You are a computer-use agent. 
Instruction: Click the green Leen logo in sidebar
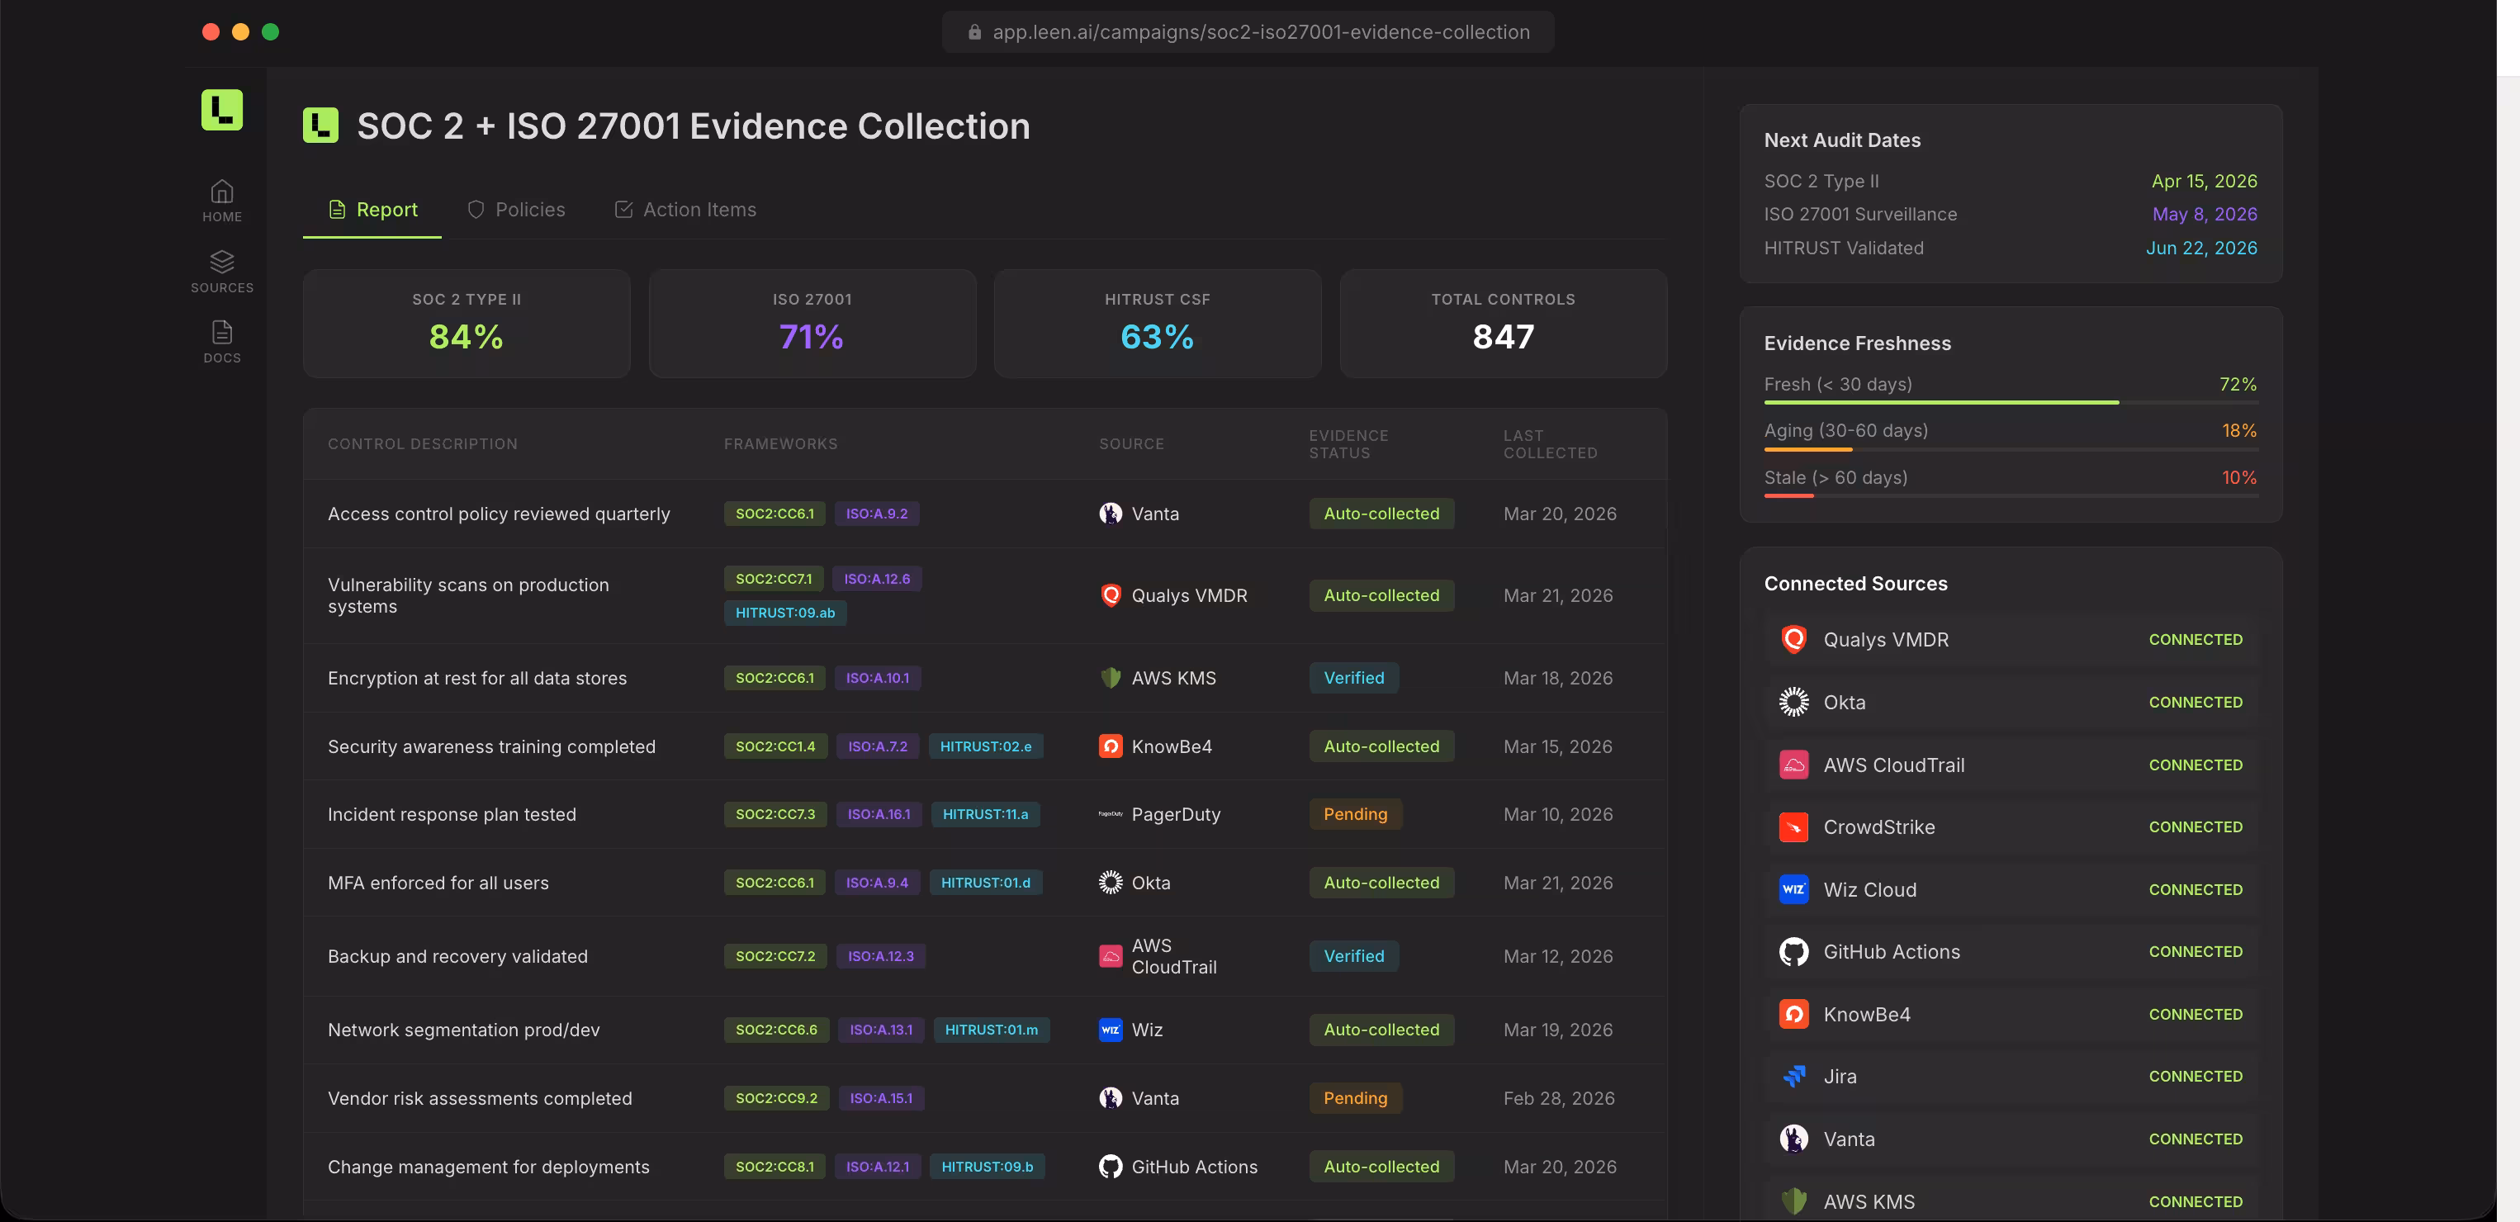pos(222,110)
